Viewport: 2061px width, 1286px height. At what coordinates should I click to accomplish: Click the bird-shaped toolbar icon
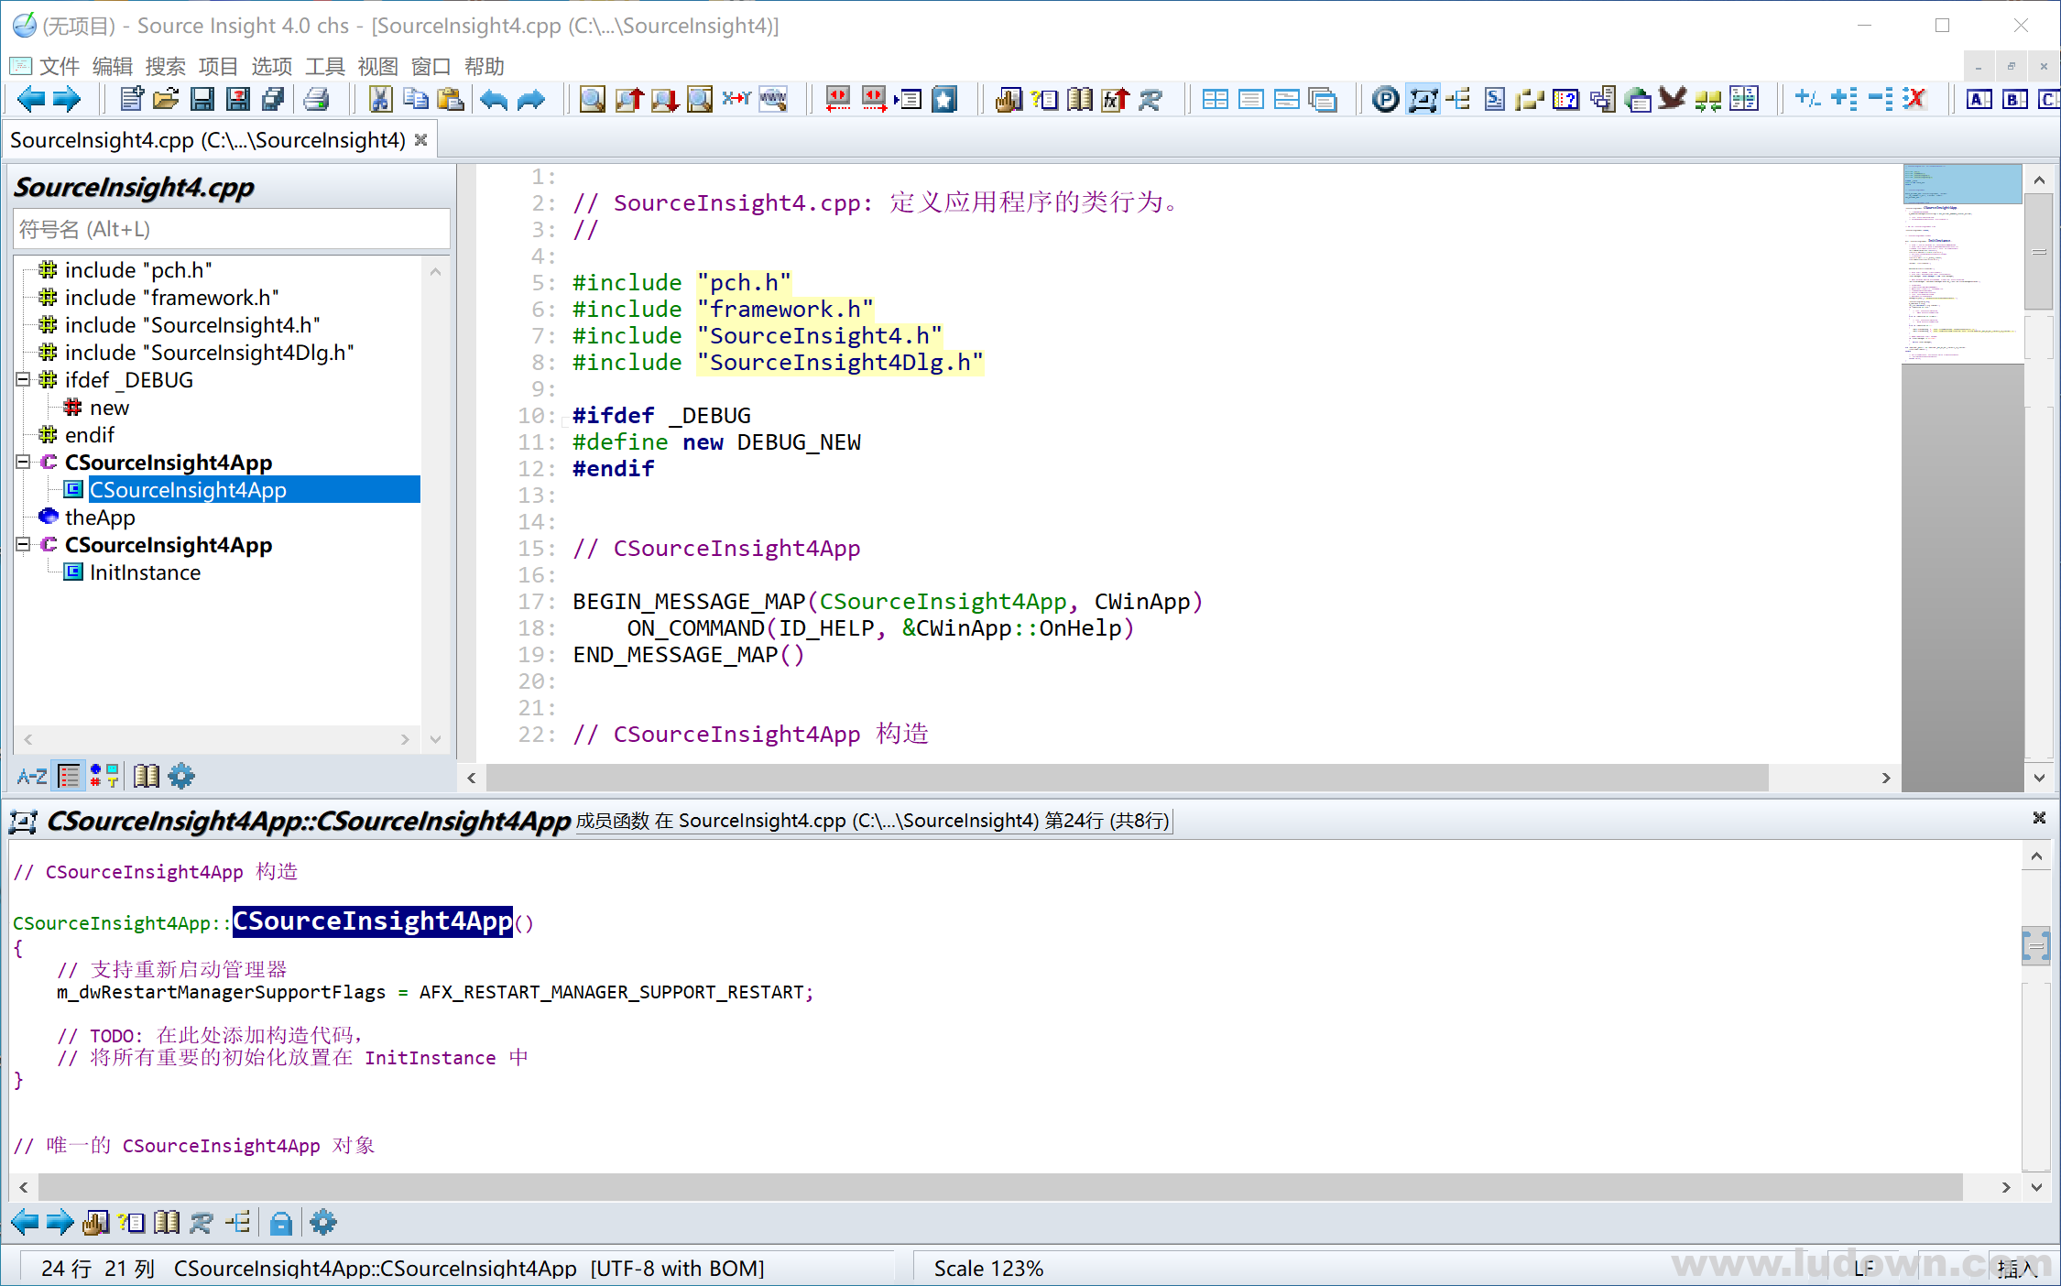1672,99
